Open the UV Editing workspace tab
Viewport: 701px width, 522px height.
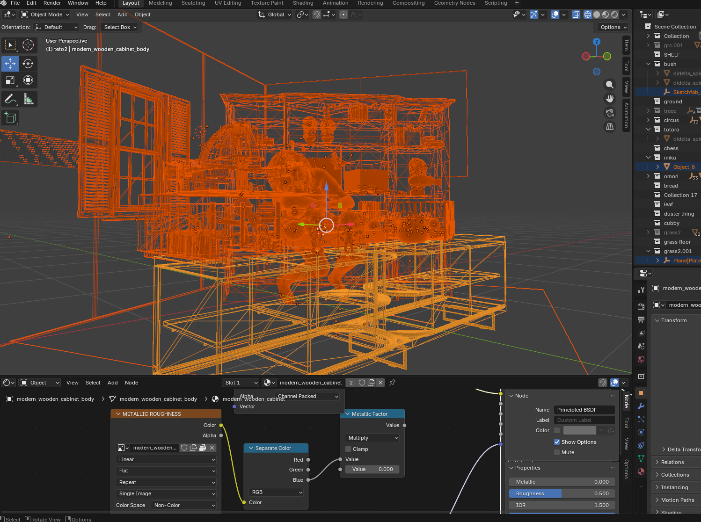pos(228,3)
